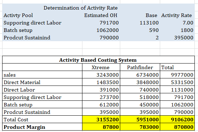Select Estimated OH value 790000

(x=109, y=38)
